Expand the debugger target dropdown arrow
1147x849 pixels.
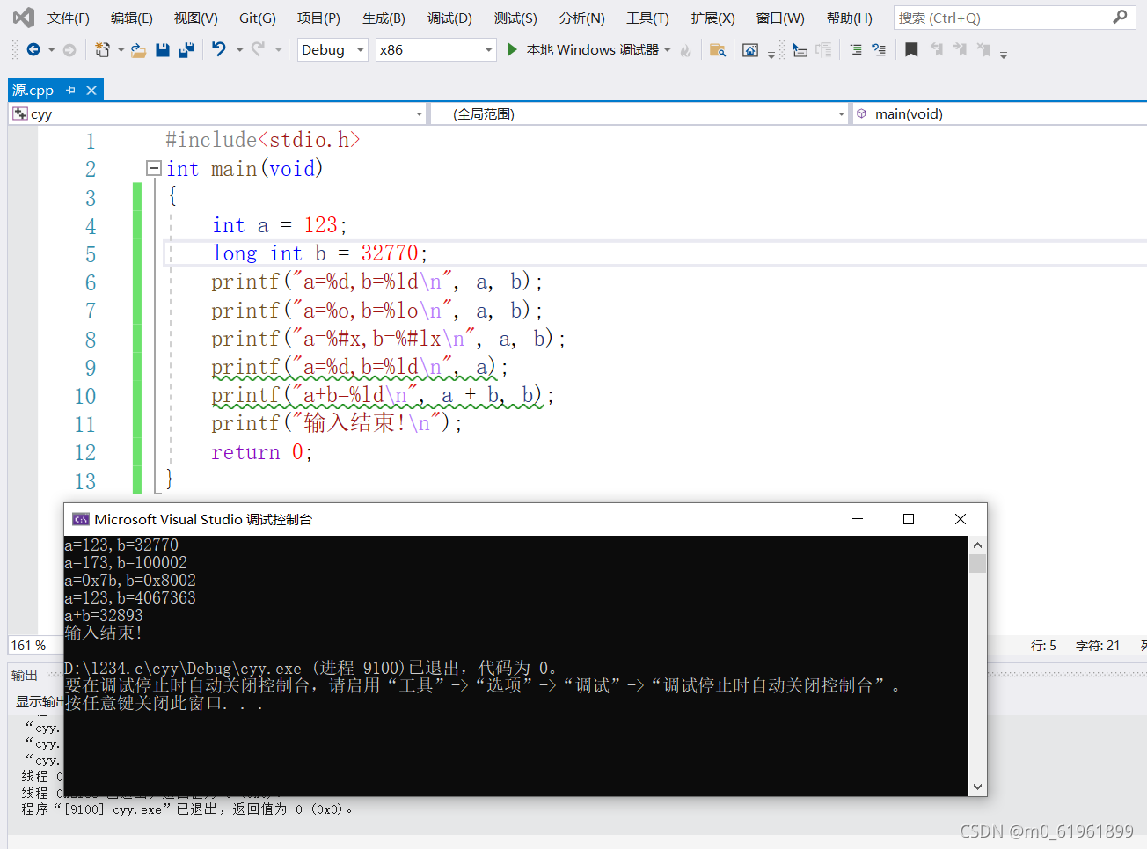coord(668,50)
